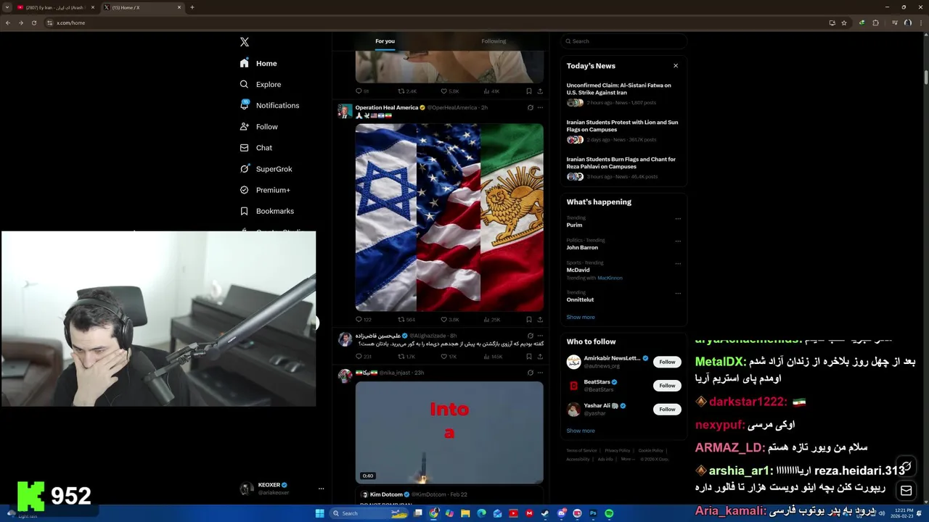Image resolution: width=929 pixels, height=522 pixels.
Task: Open the three-flags image in the post
Action: (x=449, y=217)
